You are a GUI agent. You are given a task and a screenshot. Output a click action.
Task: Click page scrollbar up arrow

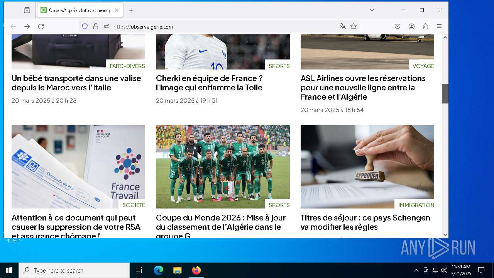445,37
